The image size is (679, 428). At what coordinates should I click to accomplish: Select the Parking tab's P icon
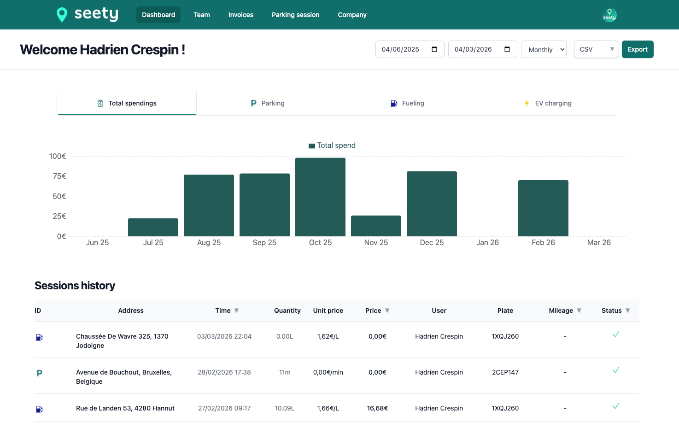click(253, 103)
